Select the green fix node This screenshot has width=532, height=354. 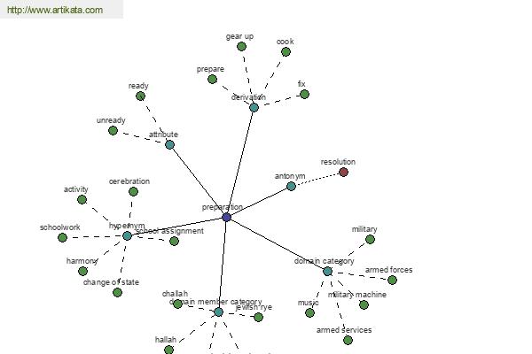pos(304,94)
